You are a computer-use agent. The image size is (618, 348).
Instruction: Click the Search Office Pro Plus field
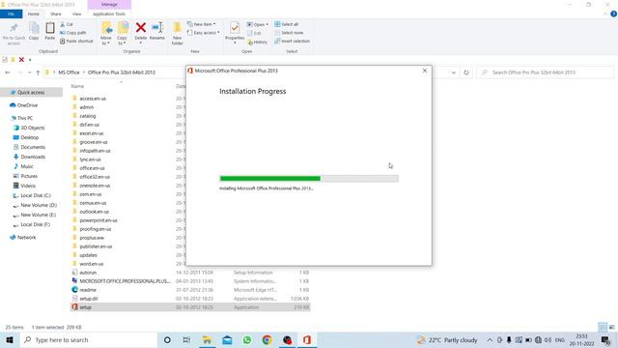(545, 72)
